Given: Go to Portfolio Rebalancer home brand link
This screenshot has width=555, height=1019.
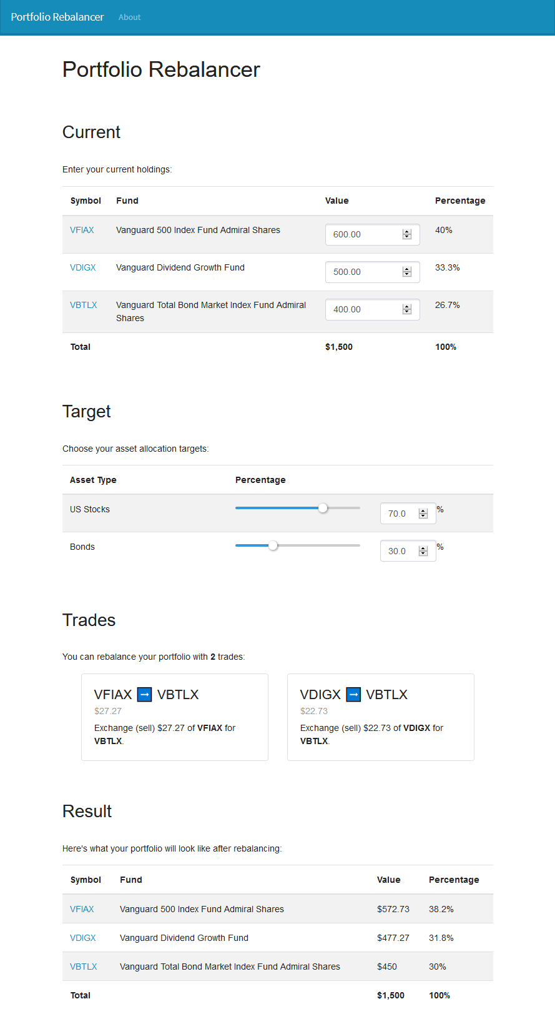Looking at the screenshot, I should 57,17.
